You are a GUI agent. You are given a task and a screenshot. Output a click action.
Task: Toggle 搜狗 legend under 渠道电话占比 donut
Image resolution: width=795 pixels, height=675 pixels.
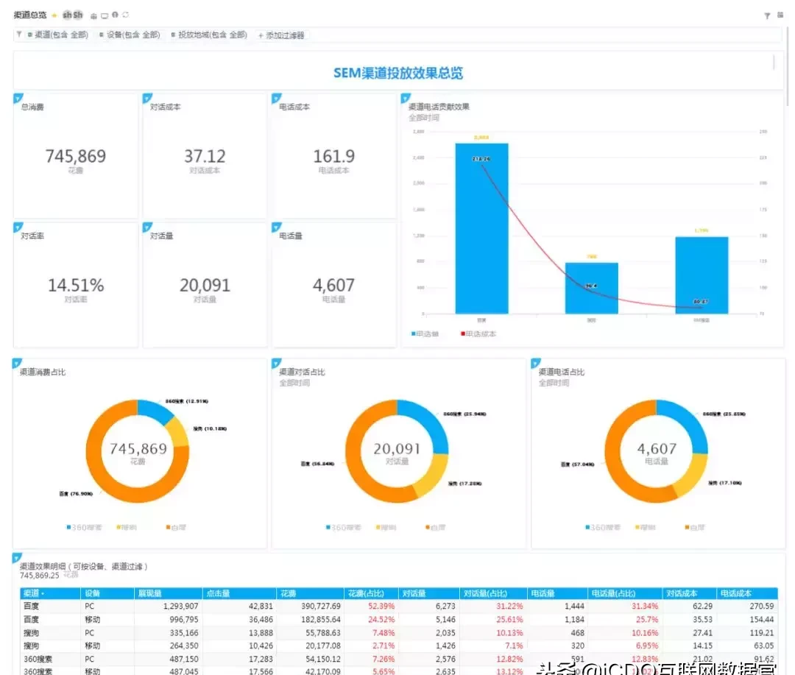coord(645,528)
